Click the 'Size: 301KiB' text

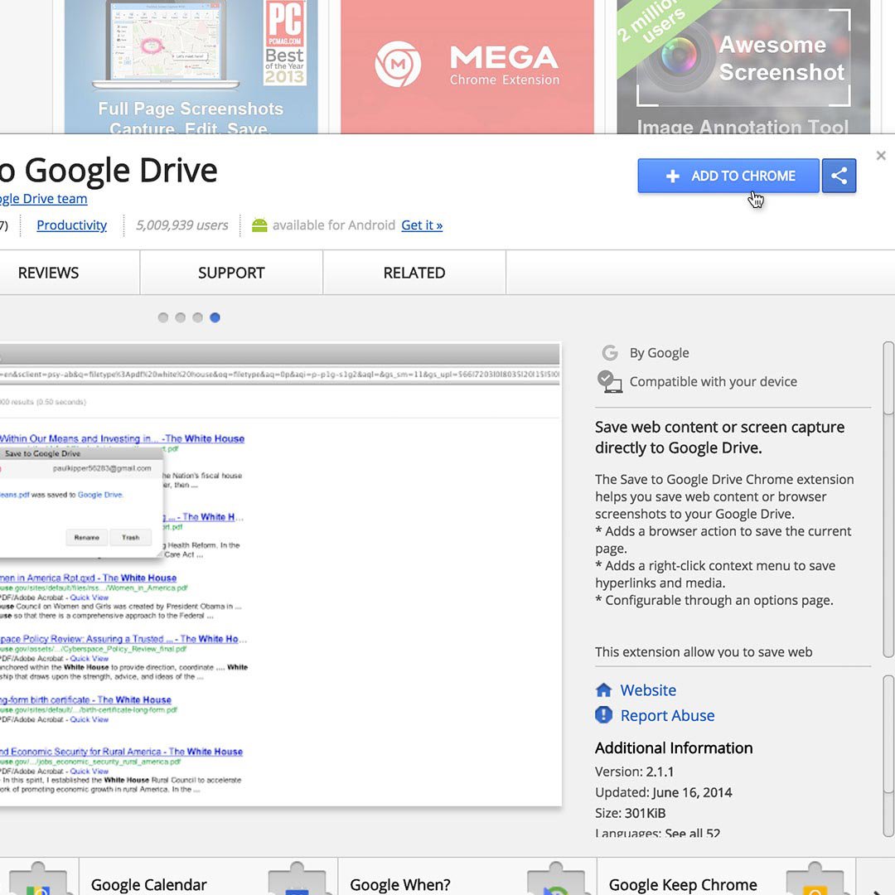630,813
